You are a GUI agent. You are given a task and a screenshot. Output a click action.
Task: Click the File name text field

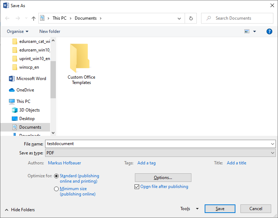(x=157, y=144)
